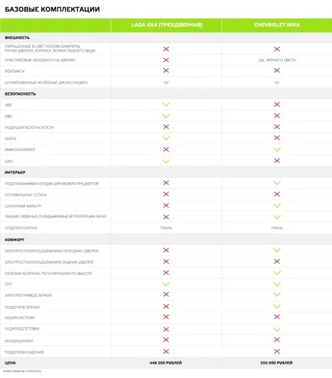332x378 pixels.
Task: Click the red cross for ABS under Chevrolet Niva
Action: 277,104
